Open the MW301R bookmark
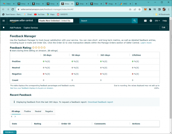 pyautogui.click(x=62, y=14)
